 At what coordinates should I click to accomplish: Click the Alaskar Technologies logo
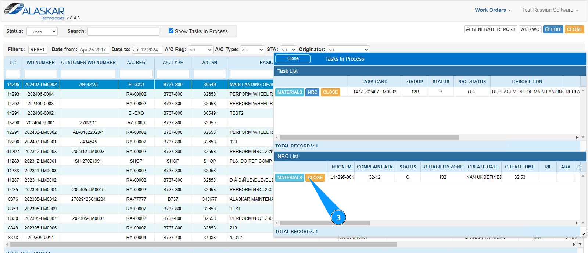click(34, 11)
